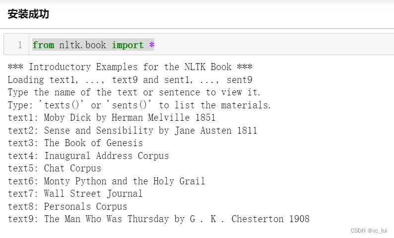Select the 'from' keyword in the code
The height and width of the screenshot is (238, 394).
(x=43, y=45)
